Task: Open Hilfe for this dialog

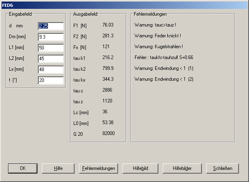Action: click(x=58, y=168)
